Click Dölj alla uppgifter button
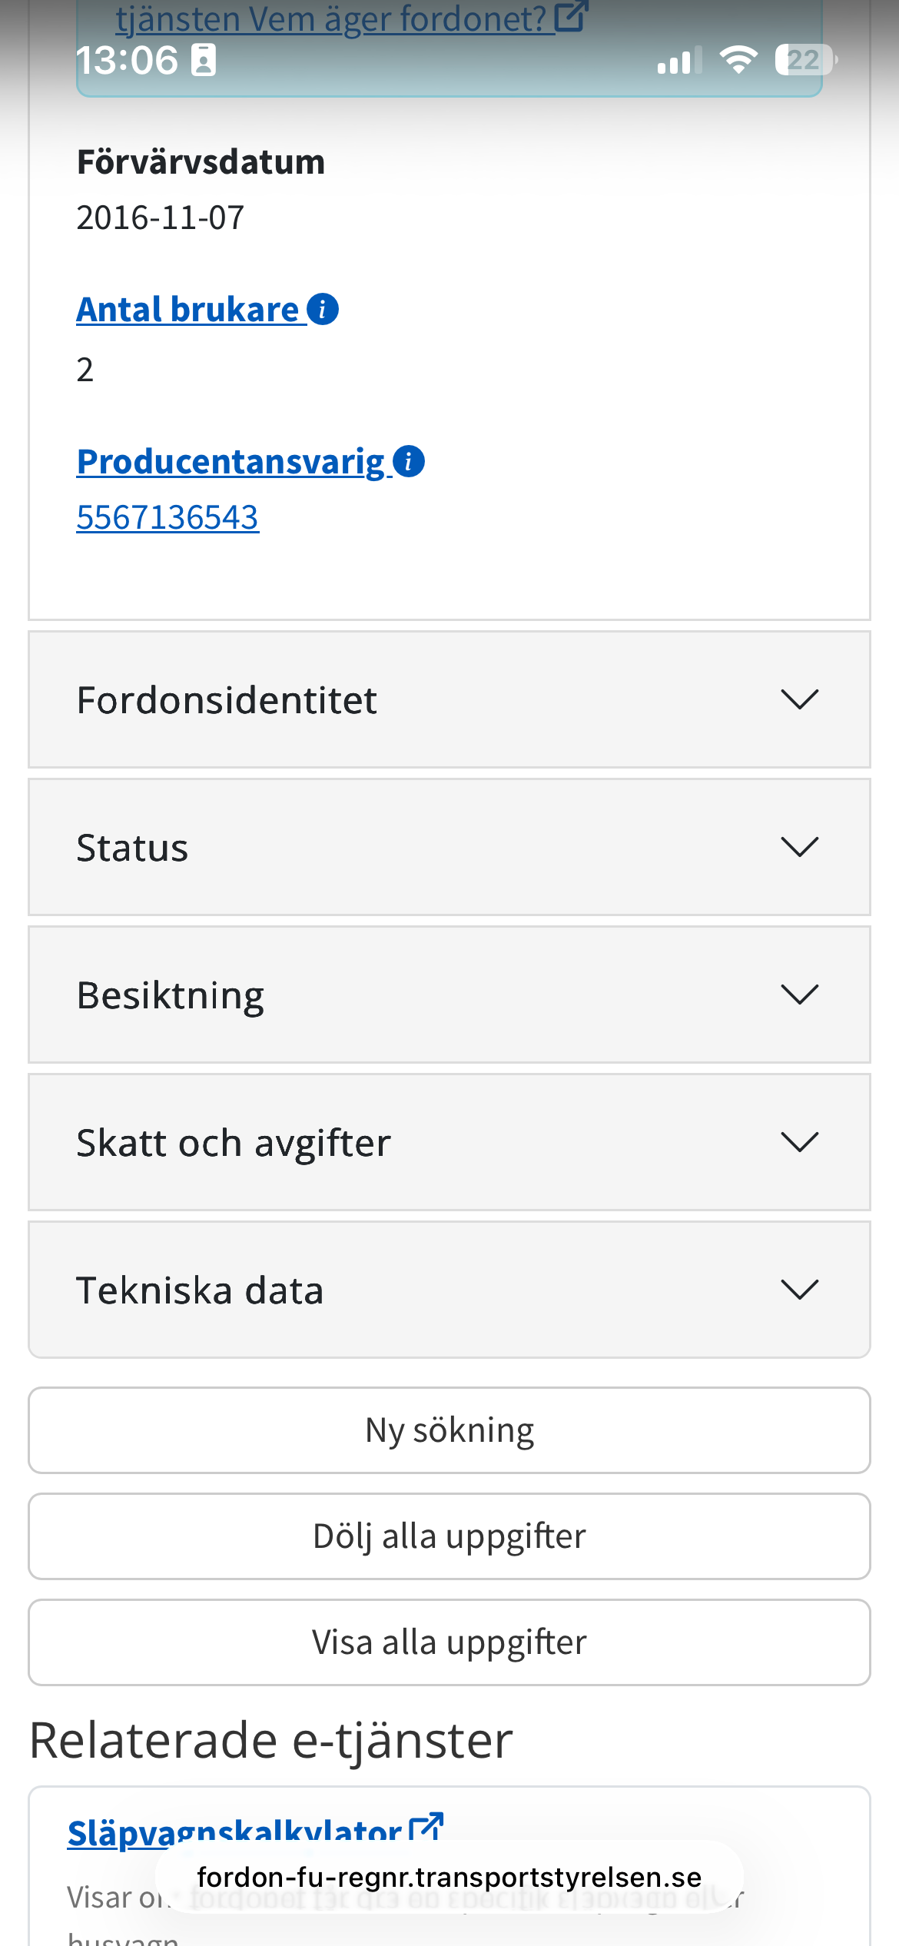899x1946 pixels. click(449, 1536)
